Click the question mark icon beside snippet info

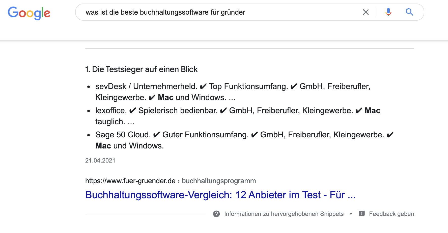pyautogui.click(x=216, y=214)
